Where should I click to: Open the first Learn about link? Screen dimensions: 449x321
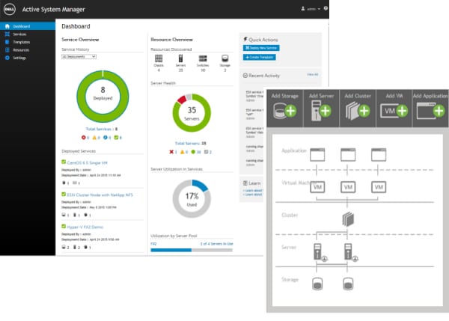point(253,190)
